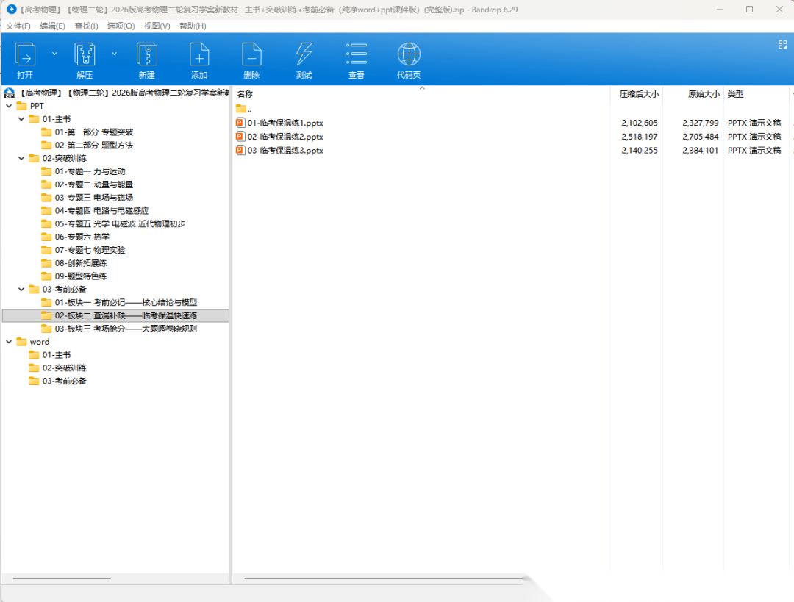Click the Add (添加) files icon
The image size is (794, 602).
pos(199,56)
